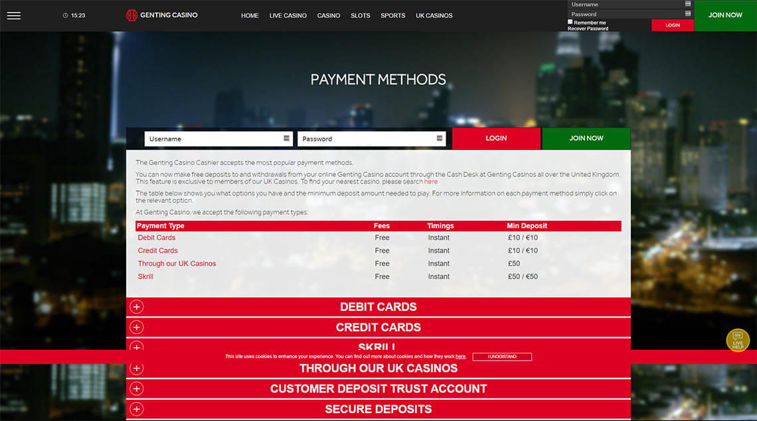Expand the Secure Deposits section
Image resolution: width=757 pixels, height=421 pixels.
coord(378,409)
